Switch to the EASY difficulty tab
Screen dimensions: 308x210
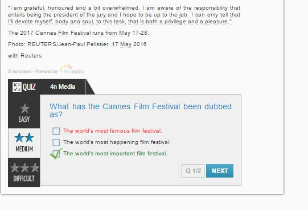pyautogui.click(x=24, y=113)
